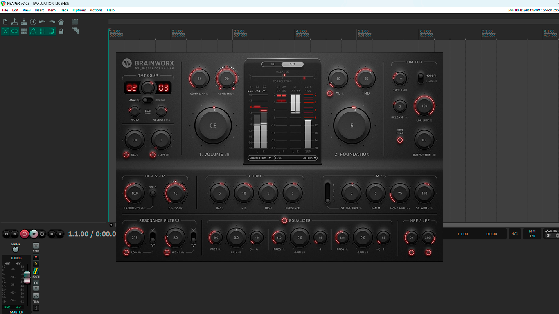Image resolution: width=559 pixels, height=314 pixels.
Task: Click the 4/4 time signature button
Action: 514,234
